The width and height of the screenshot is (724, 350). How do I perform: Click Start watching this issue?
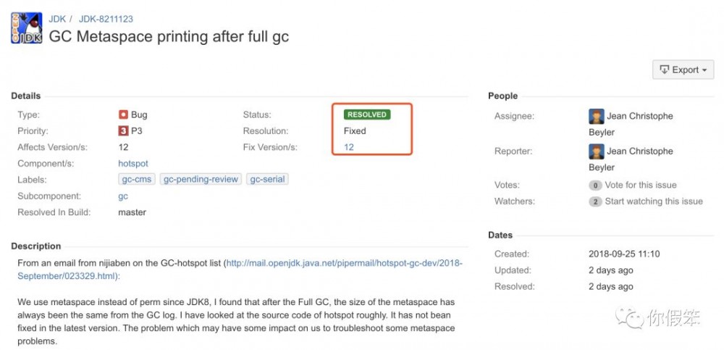654,201
